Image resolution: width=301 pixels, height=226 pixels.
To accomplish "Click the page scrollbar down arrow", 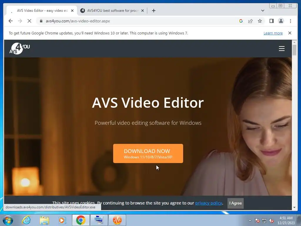I will [x=294, y=207].
